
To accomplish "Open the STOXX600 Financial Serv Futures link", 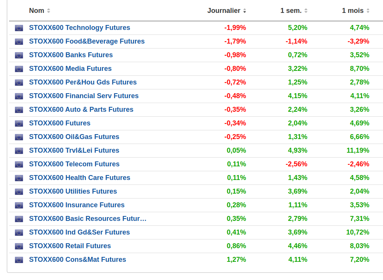I will coord(84,96).
